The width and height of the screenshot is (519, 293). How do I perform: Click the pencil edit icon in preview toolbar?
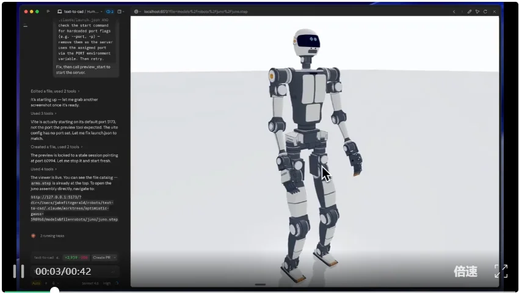tap(470, 12)
